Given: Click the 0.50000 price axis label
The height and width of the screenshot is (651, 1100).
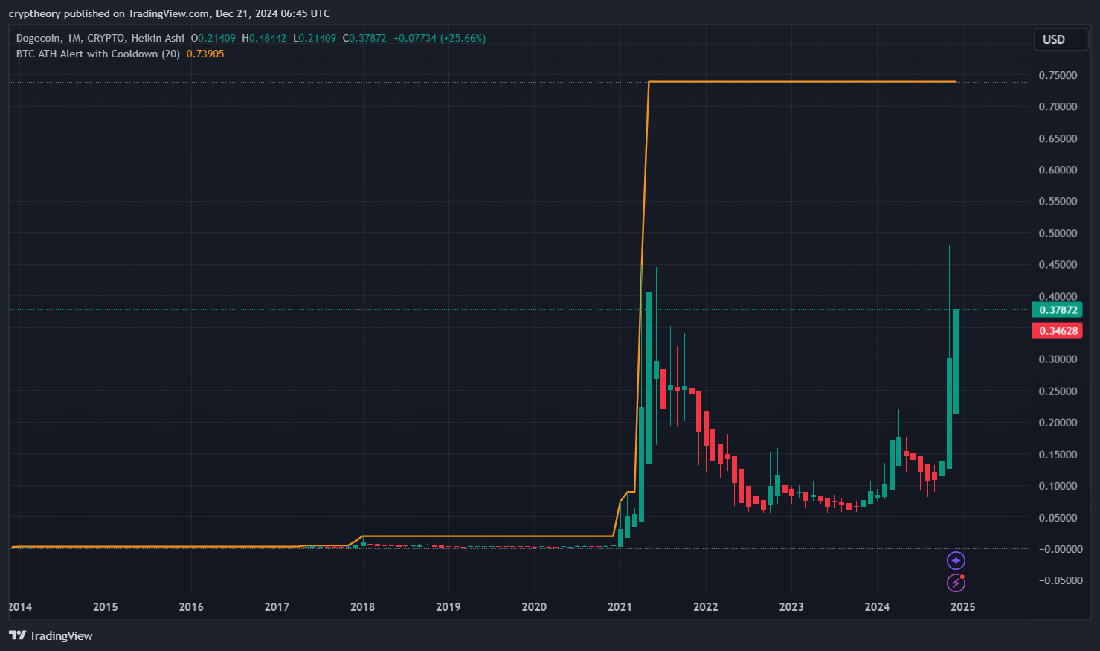Looking at the screenshot, I should pyautogui.click(x=1058, y=233).
